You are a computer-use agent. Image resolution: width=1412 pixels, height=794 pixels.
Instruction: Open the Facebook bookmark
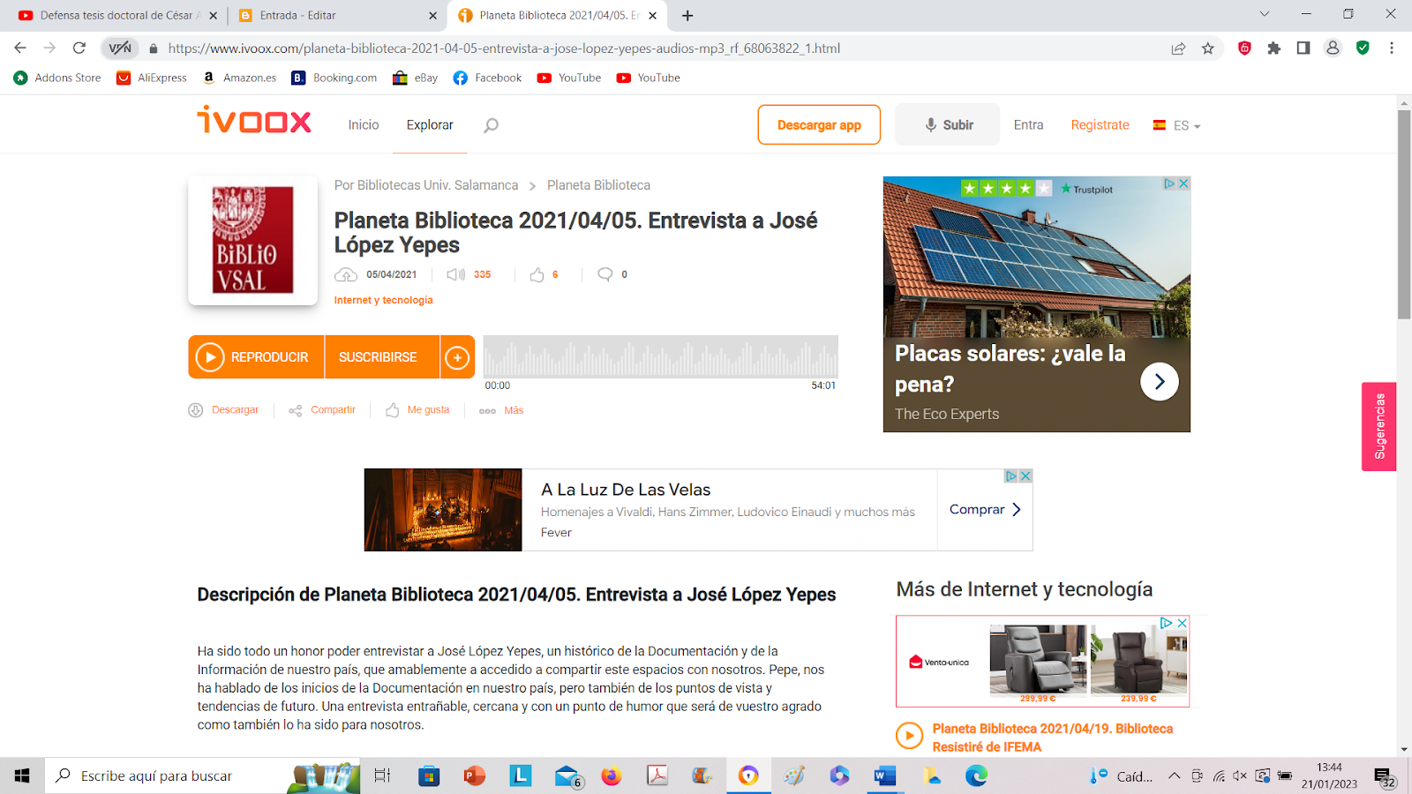tap(487, 78)
